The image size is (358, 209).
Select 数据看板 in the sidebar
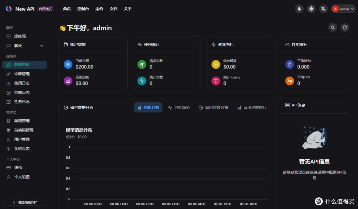(x=25, y=65)
